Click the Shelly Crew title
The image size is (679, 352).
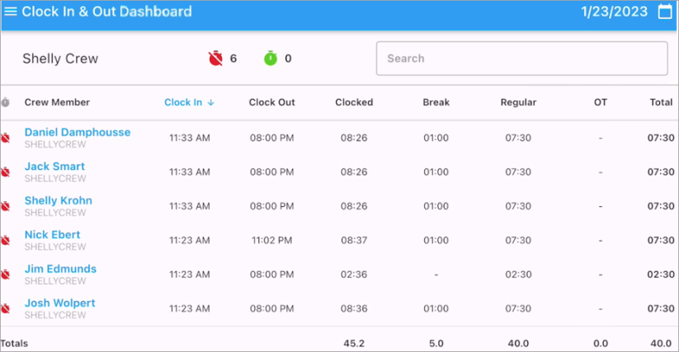[x=60, y=59]
